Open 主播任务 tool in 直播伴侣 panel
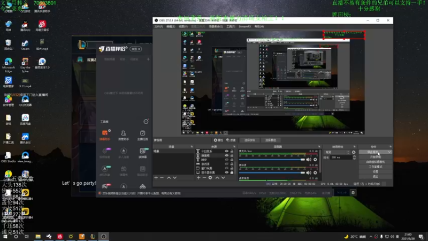This screenshot has height=241, width=428. click(x=142, y=135)
